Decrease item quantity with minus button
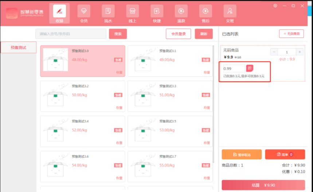 pyautogui.click(x=274, y=52)
